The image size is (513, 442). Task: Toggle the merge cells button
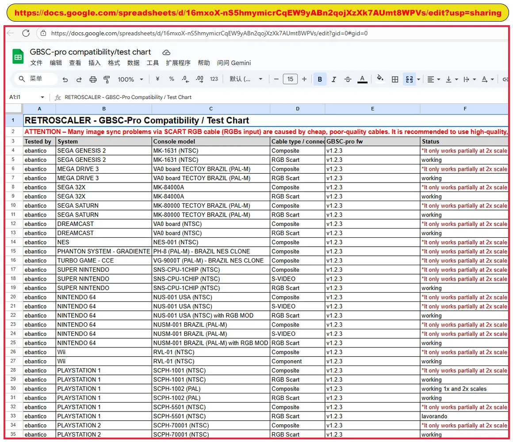[x=409, y=79]
